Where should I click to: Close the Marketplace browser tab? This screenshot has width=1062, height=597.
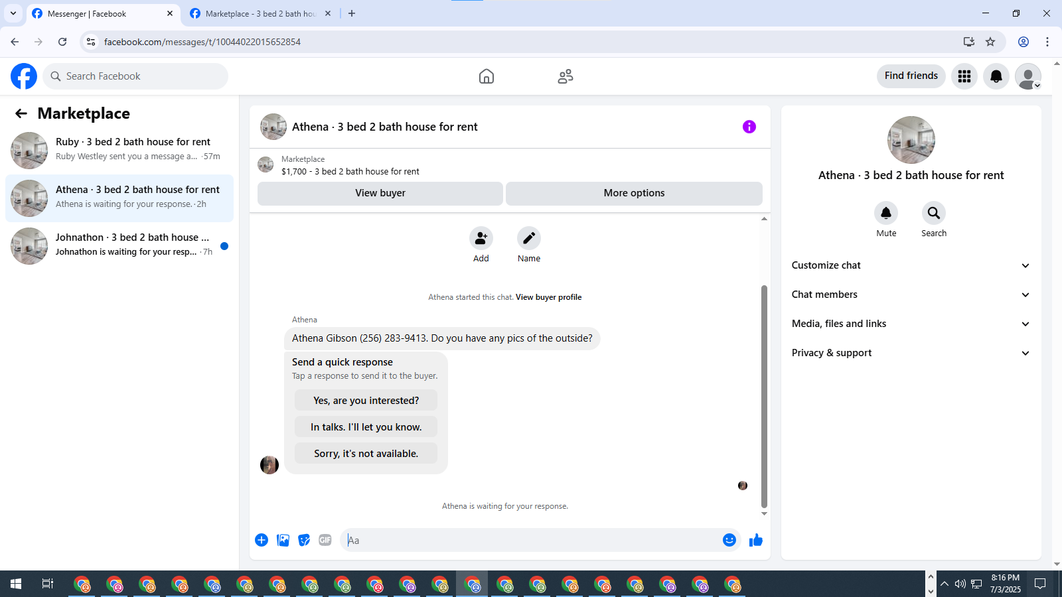coord(328,13)
